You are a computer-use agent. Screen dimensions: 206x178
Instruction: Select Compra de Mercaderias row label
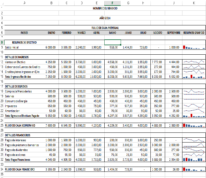coord(18,91)
